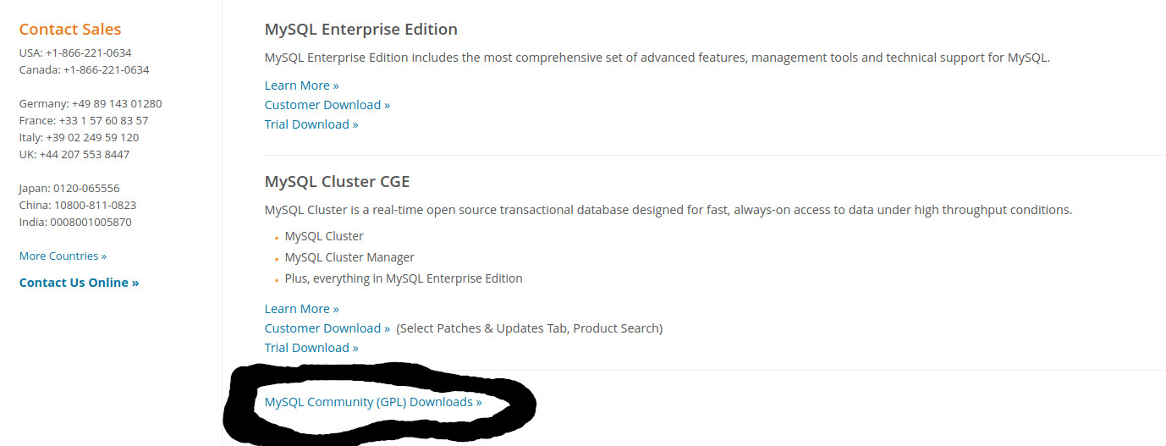The height and width of the screenshot is (446, 1166).
Task: Click the MySQL Cluster description paragraph
Action: [668, 210]
